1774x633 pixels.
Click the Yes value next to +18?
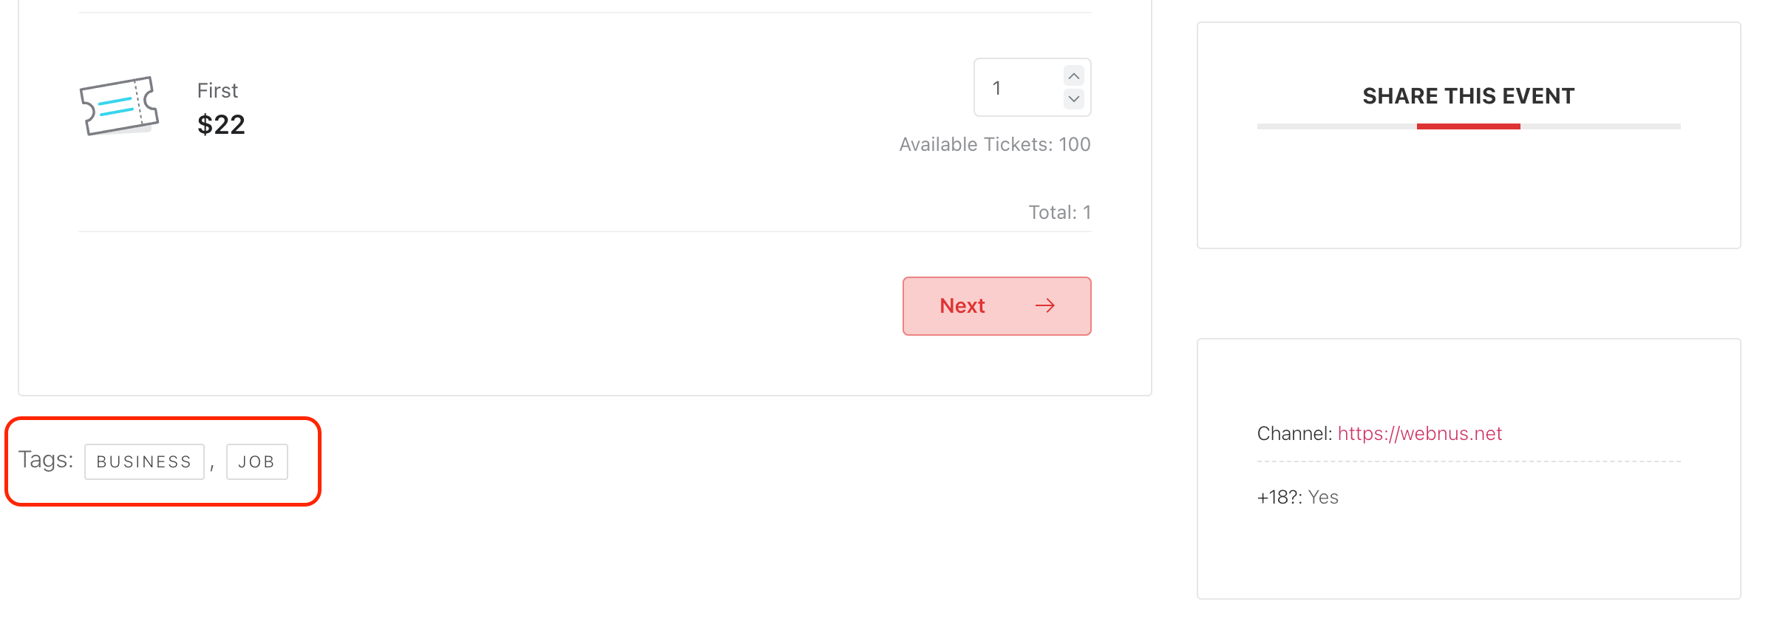pos(1323,498)
